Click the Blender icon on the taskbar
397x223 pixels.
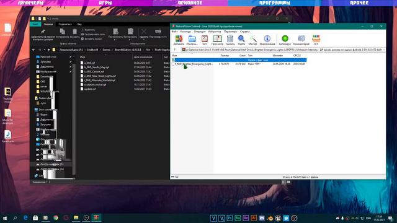pyautogui.click(x=270, y=218)
